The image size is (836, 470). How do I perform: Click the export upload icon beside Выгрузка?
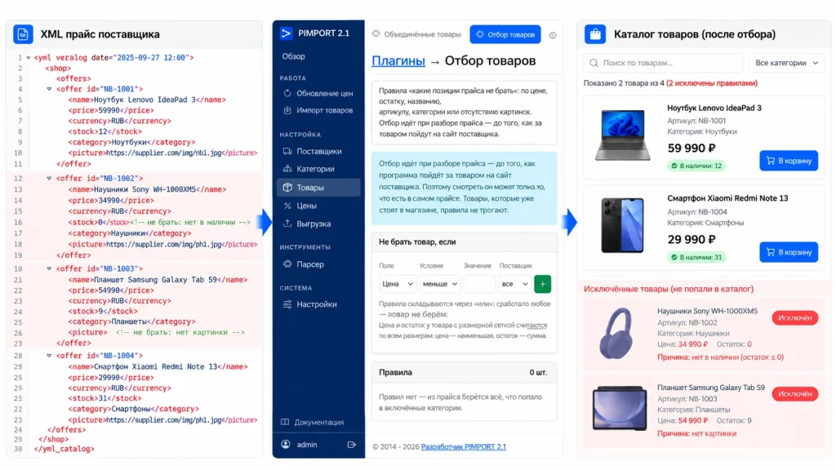click(287, 224)
